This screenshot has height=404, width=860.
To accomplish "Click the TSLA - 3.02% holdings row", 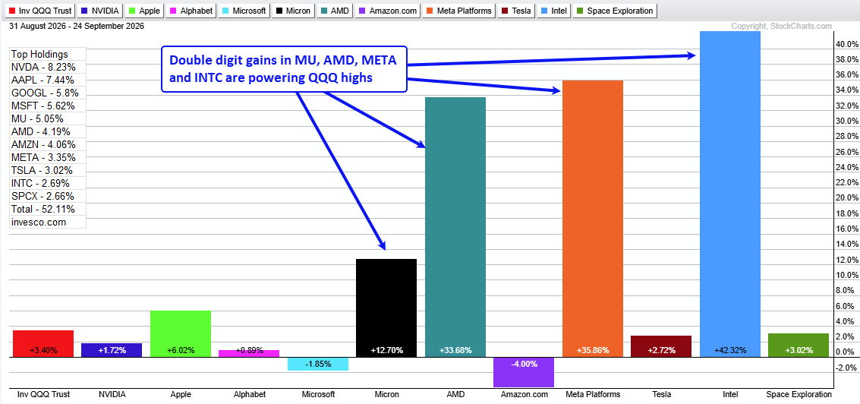I will point(48,170).
